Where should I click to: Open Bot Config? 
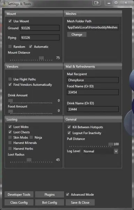point(49,203)
